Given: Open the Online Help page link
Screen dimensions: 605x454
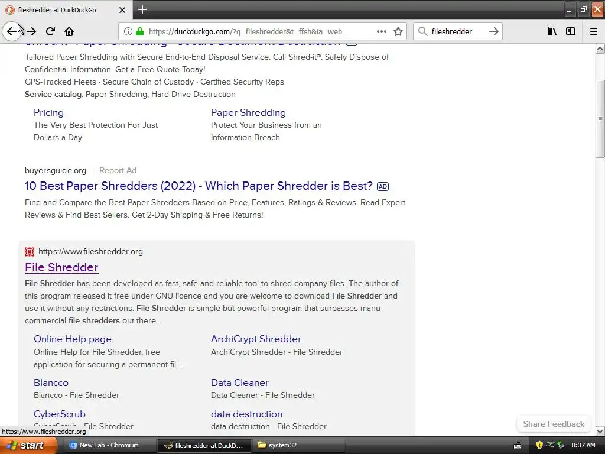Looking at the screenshot, I should click(73, 339).
